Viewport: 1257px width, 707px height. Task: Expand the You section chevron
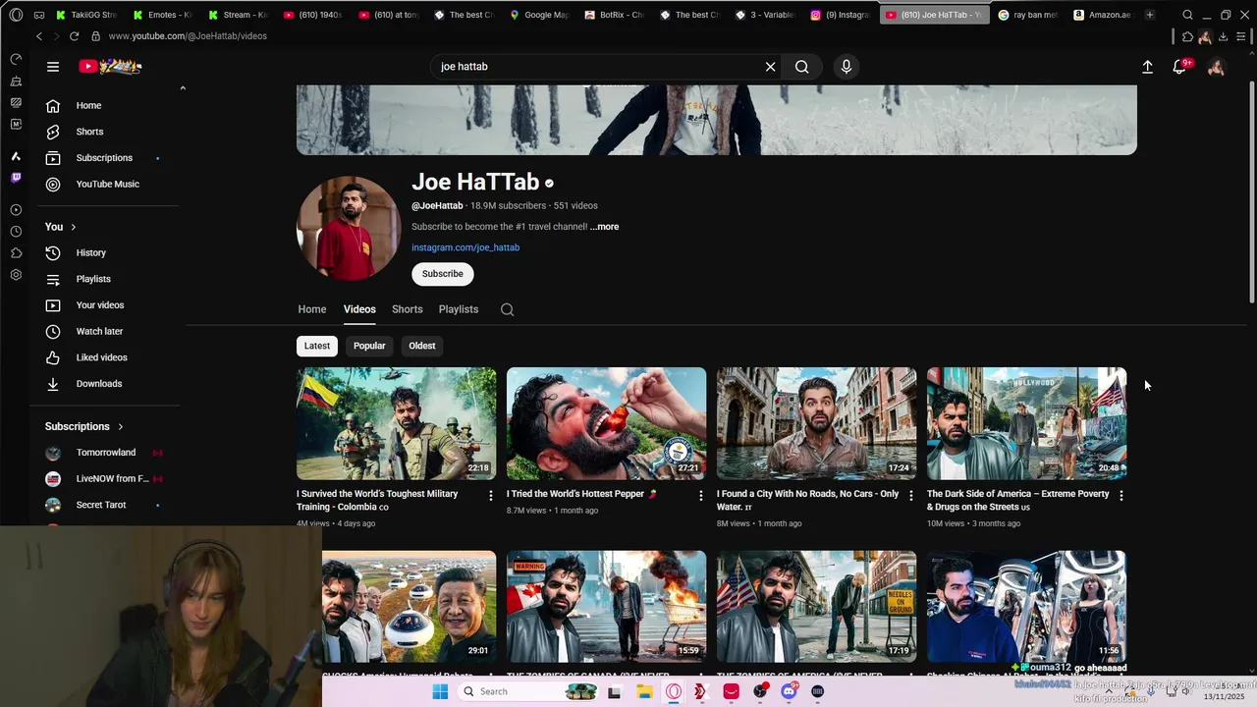73,227
